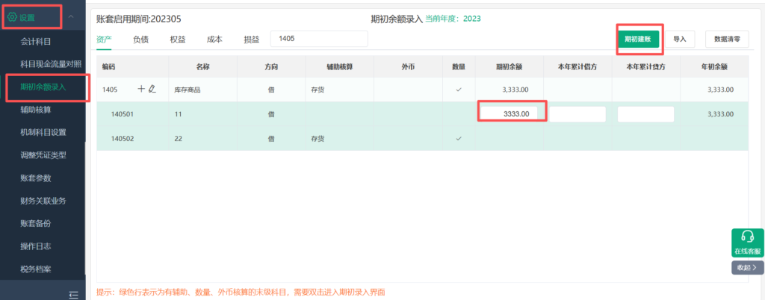Viewport: 765px width, 300px height.
Task: Click 期初余额 input showing 3333.00
Action: (510, 114)
